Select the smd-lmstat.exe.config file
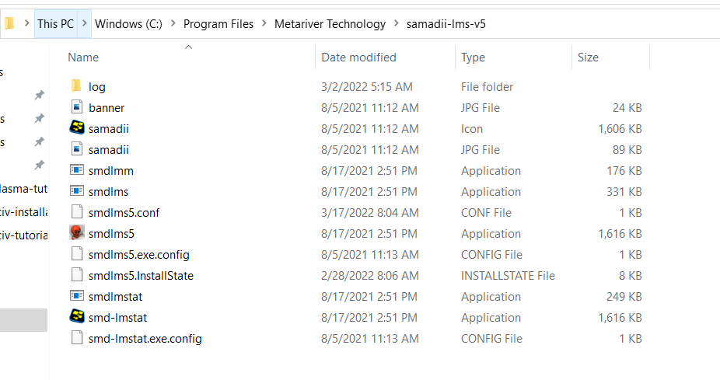Viewport: 720px width, 380px height. (145, 338)
